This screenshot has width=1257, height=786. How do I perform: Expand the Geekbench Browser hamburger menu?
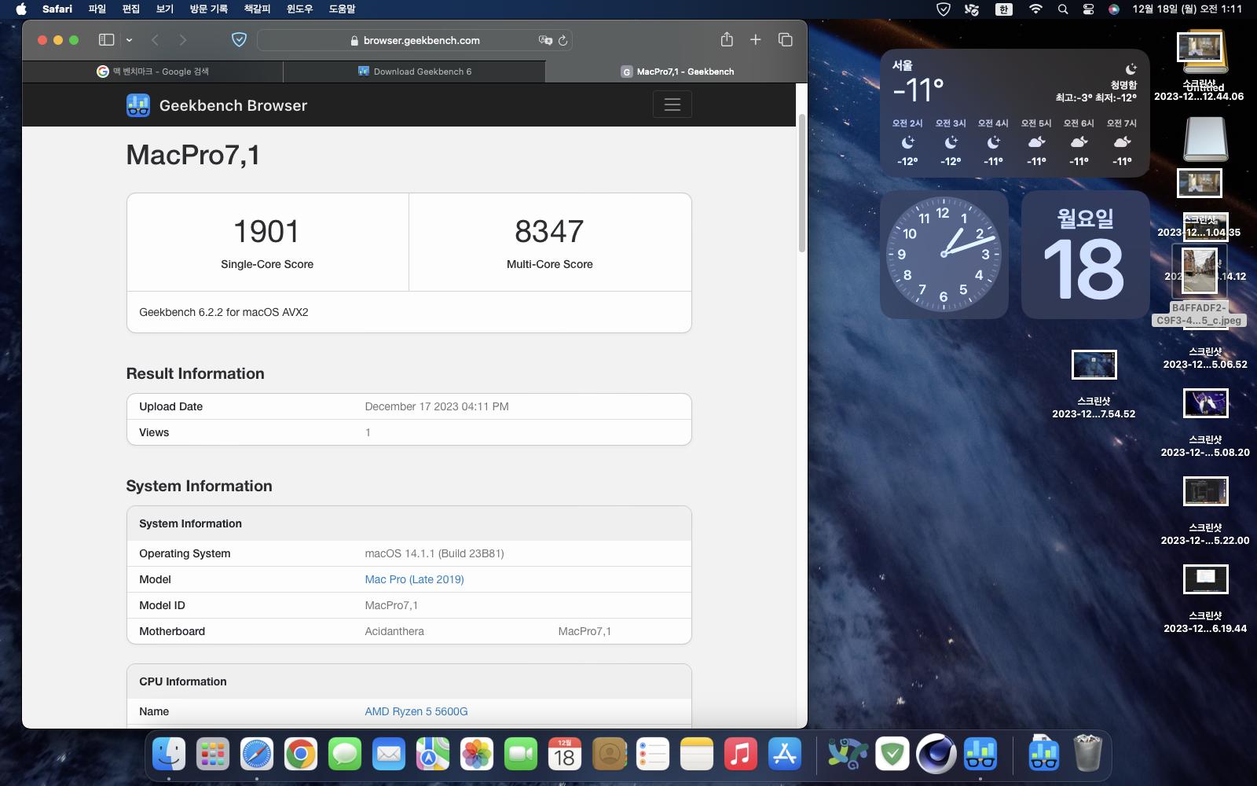(x=672, y=105)
